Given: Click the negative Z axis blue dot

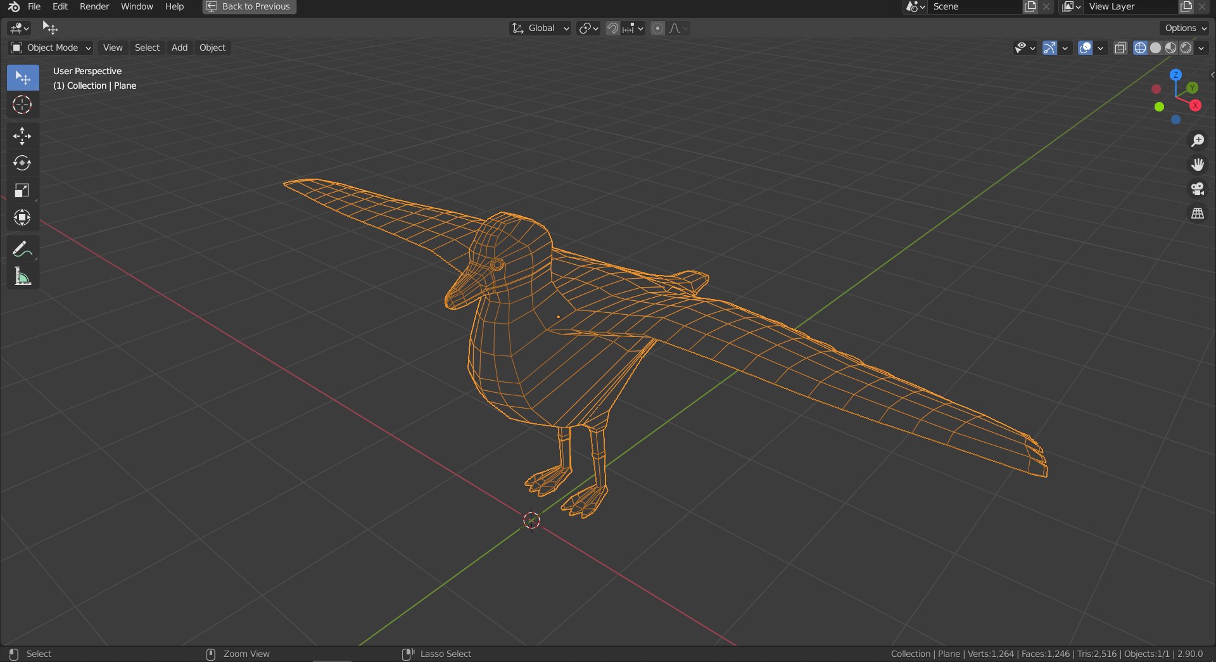Looking at the screenshot, I should 1175,120.
